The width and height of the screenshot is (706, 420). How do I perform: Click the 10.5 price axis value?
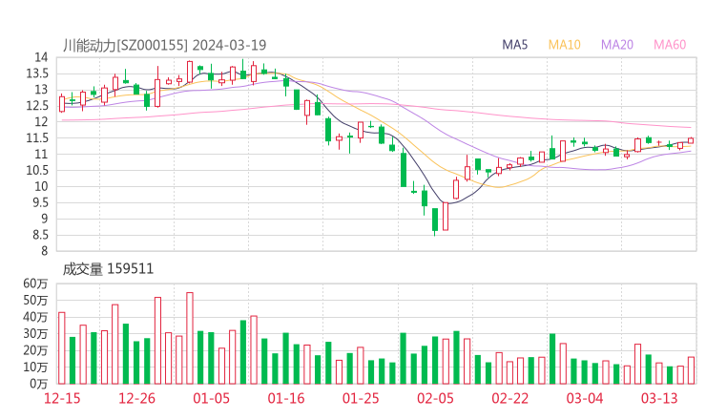[x=37, y=170]
